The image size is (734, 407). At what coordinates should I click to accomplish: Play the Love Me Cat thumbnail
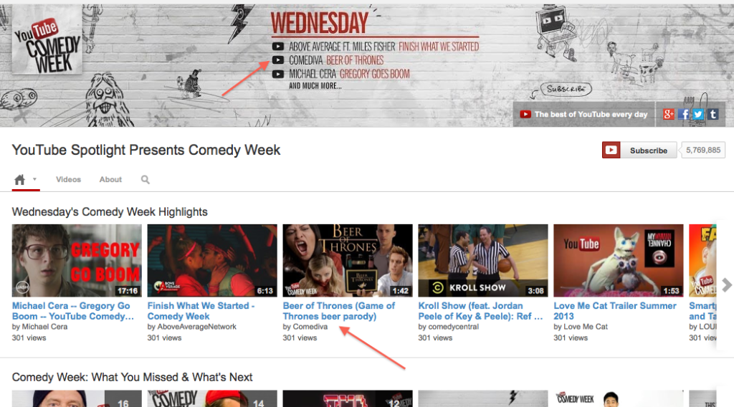[619, 261]
